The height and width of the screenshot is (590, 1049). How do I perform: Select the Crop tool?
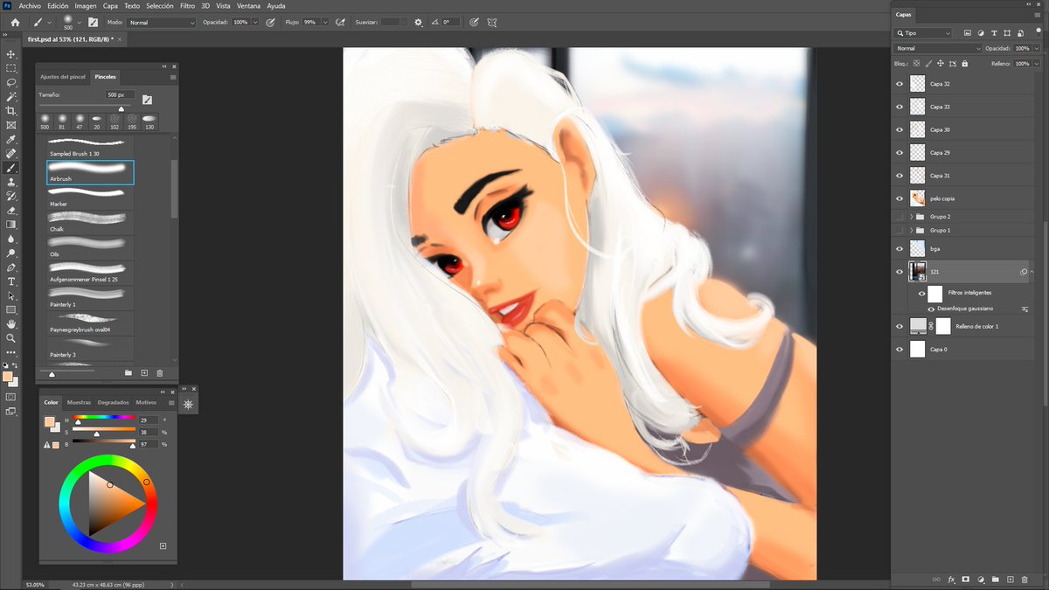pos(11,111)
